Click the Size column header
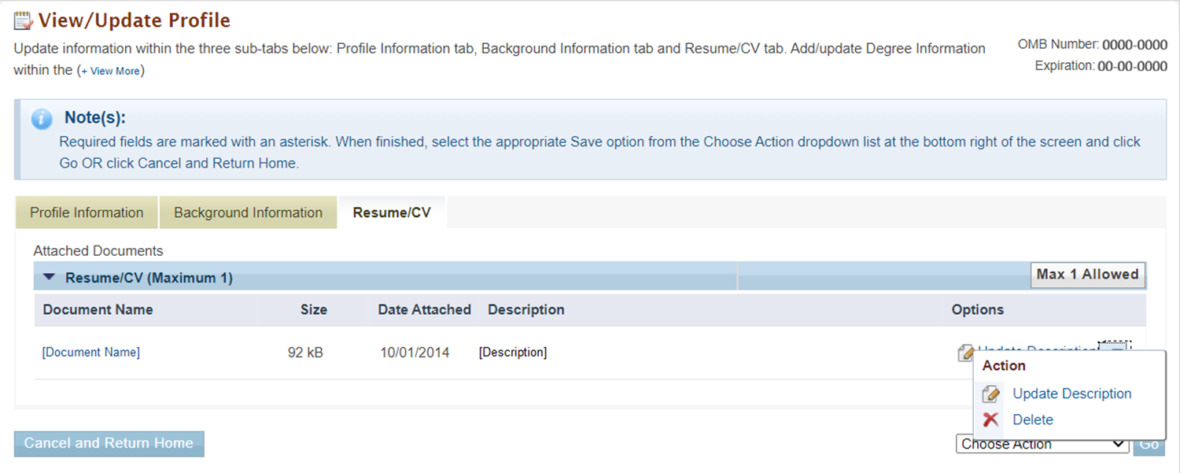This screenshot has width=1180, height=473. [313, 310]
